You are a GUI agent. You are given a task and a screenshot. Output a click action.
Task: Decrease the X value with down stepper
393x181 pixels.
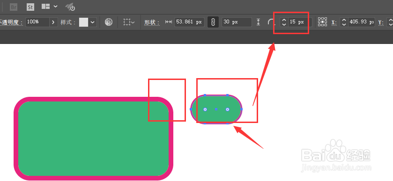[x=344, y=24]
